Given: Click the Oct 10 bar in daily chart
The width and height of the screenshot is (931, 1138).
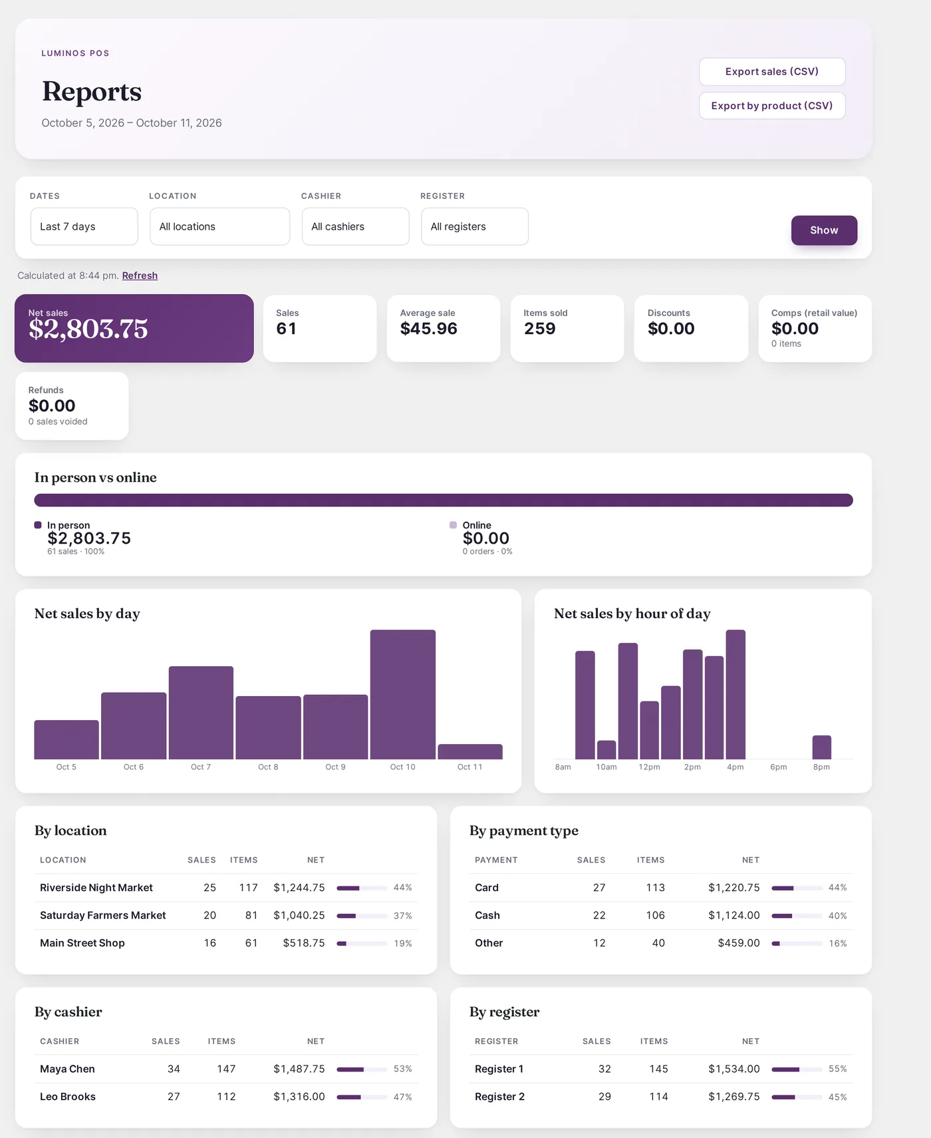Looking at the screenshot, I should tap(403, 695).
